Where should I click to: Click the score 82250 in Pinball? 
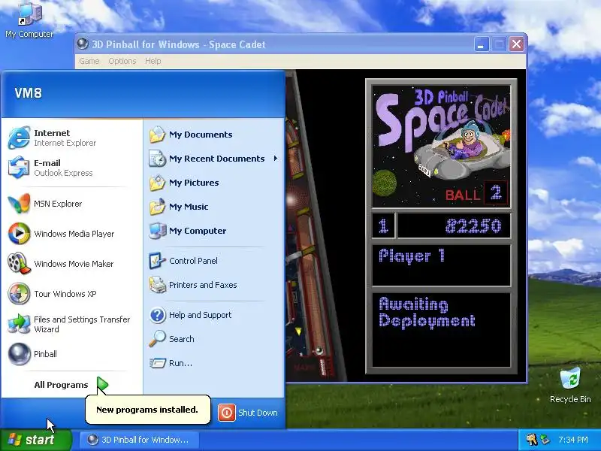click(x=473, y=226)
